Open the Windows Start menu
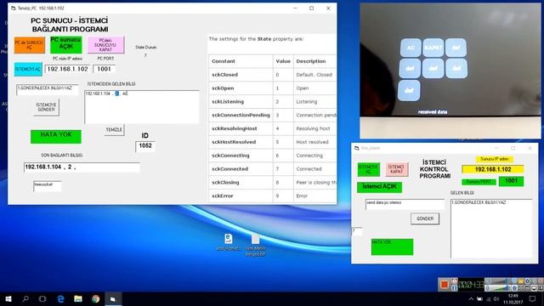Screen dimensions: 544x306 click(x=8, y=299)
